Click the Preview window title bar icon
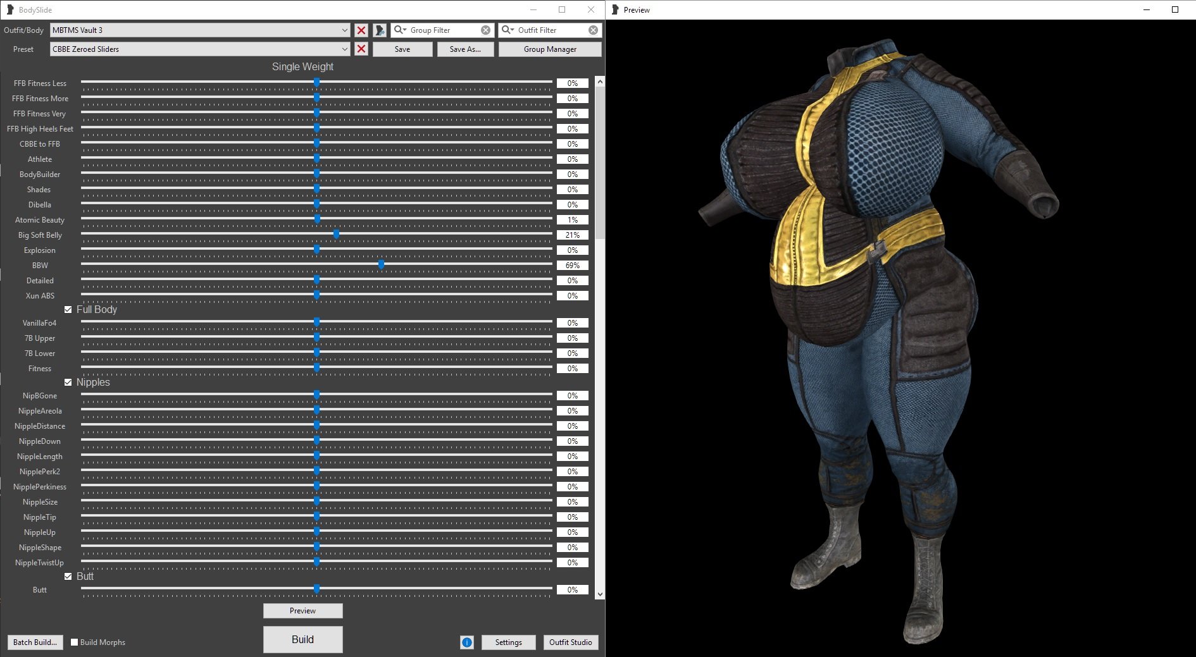Image resolution: width=1196 pixels, height=657 pixels. [x=615, y=9]
